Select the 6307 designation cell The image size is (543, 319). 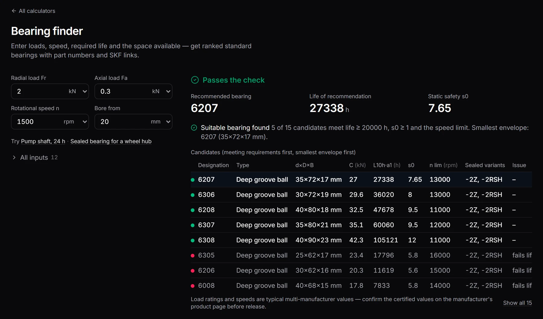click(x=206, y=225)
